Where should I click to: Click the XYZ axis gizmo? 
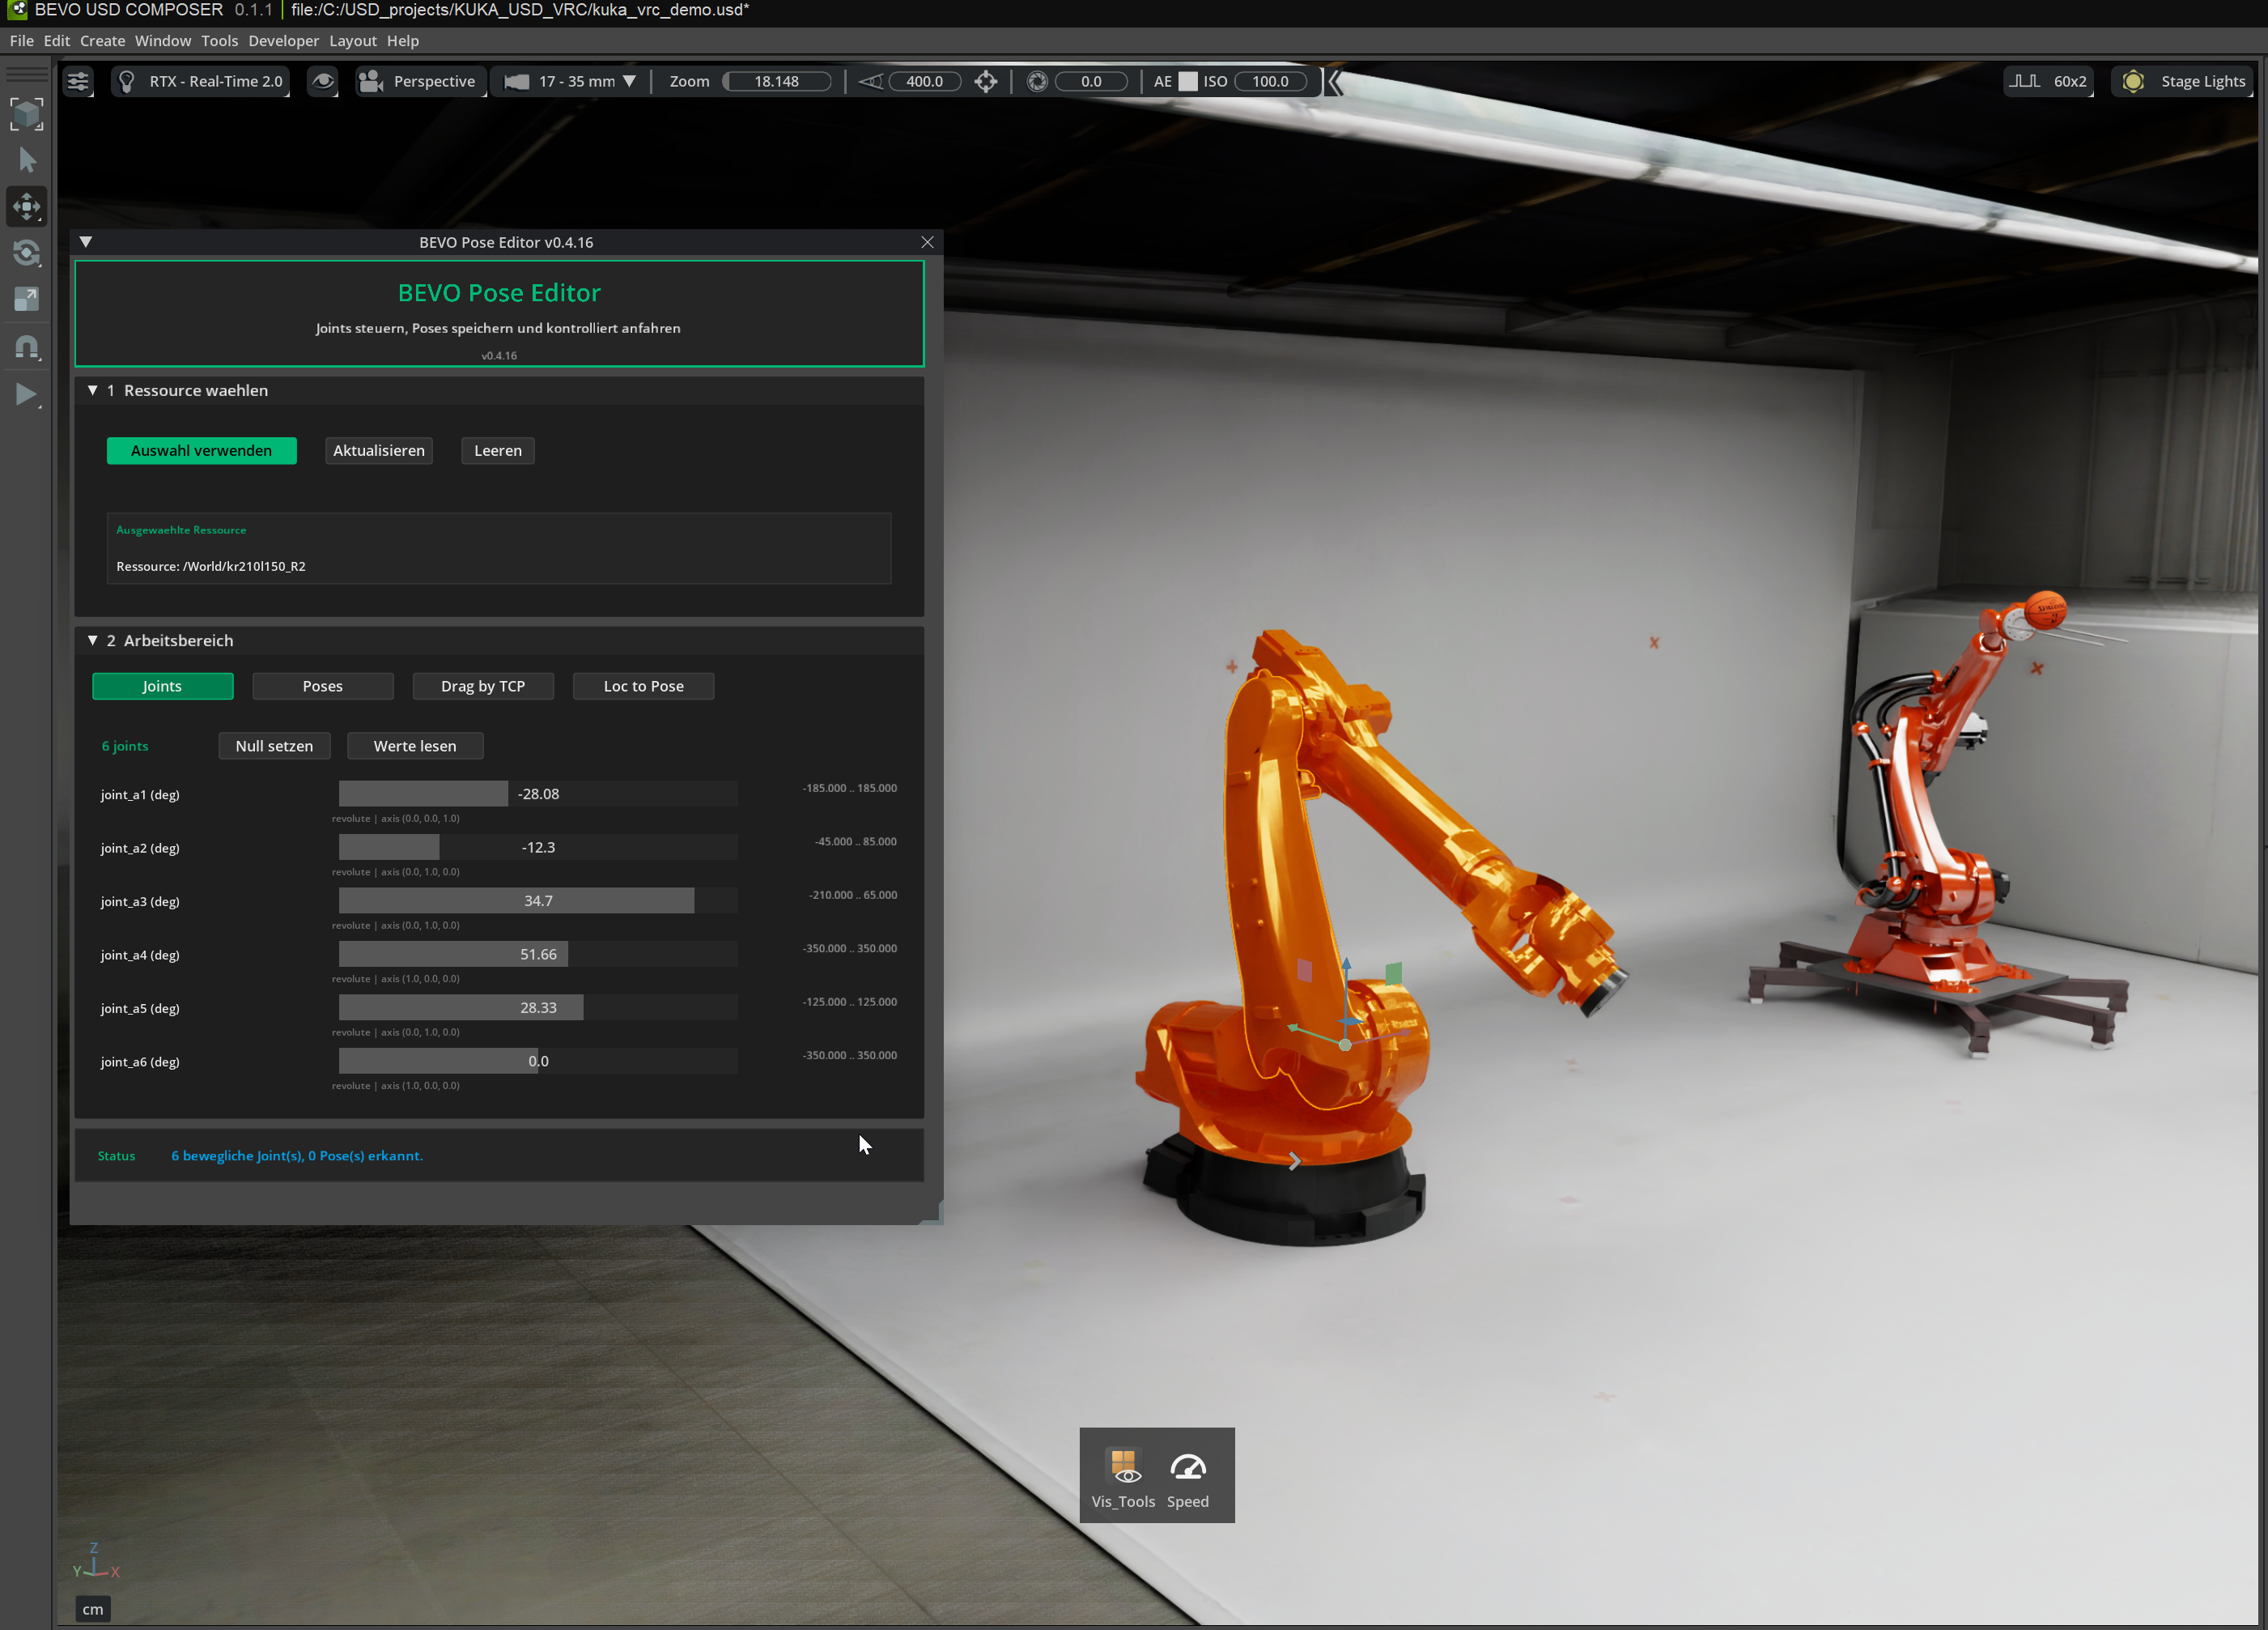click(x=95, y=1561)
